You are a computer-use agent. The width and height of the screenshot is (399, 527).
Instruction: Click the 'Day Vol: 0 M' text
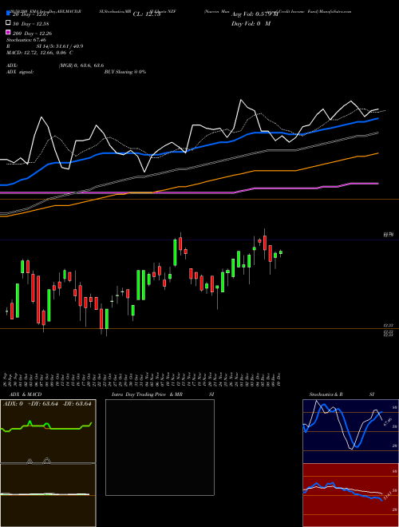point(251,24)
